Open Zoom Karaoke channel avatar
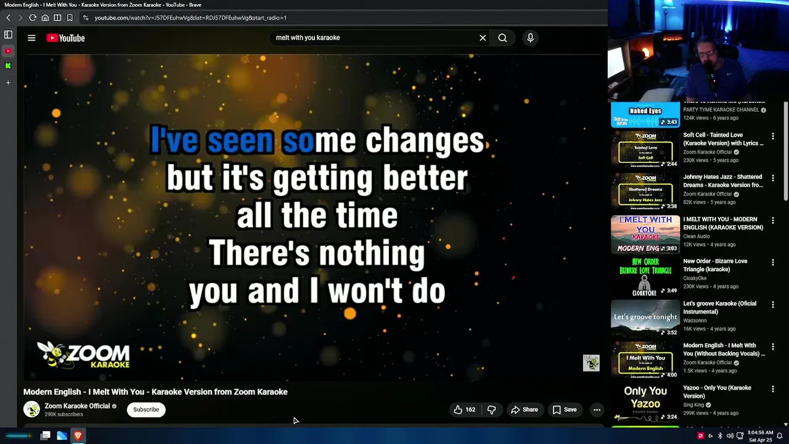This screenshot has height=444, width=789. [x=31, y=409]
